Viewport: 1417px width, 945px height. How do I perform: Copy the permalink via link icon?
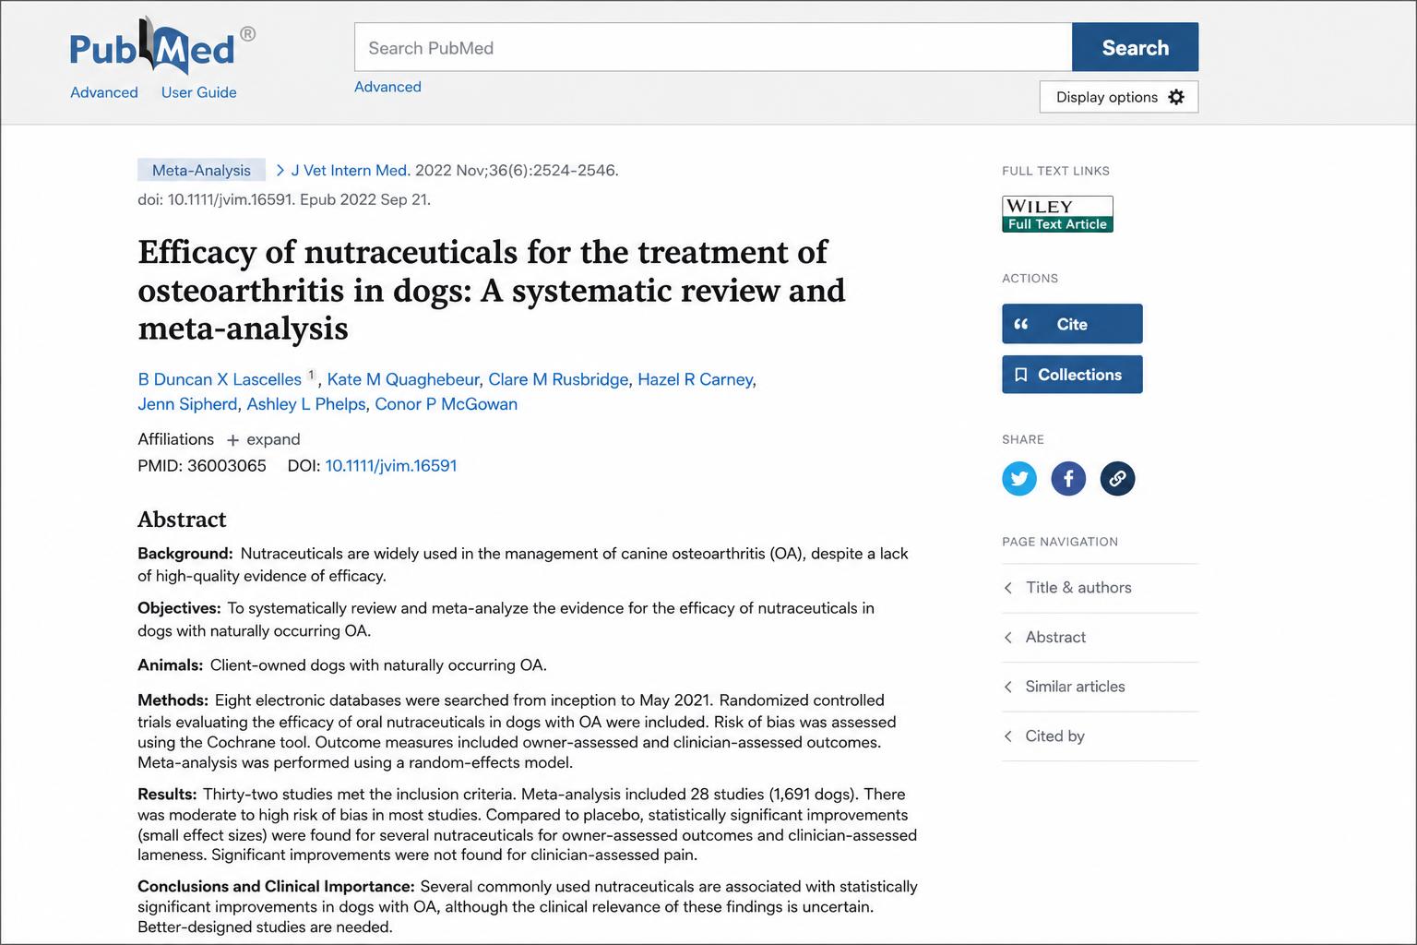pyautogui.click(x=1117, y=478)
